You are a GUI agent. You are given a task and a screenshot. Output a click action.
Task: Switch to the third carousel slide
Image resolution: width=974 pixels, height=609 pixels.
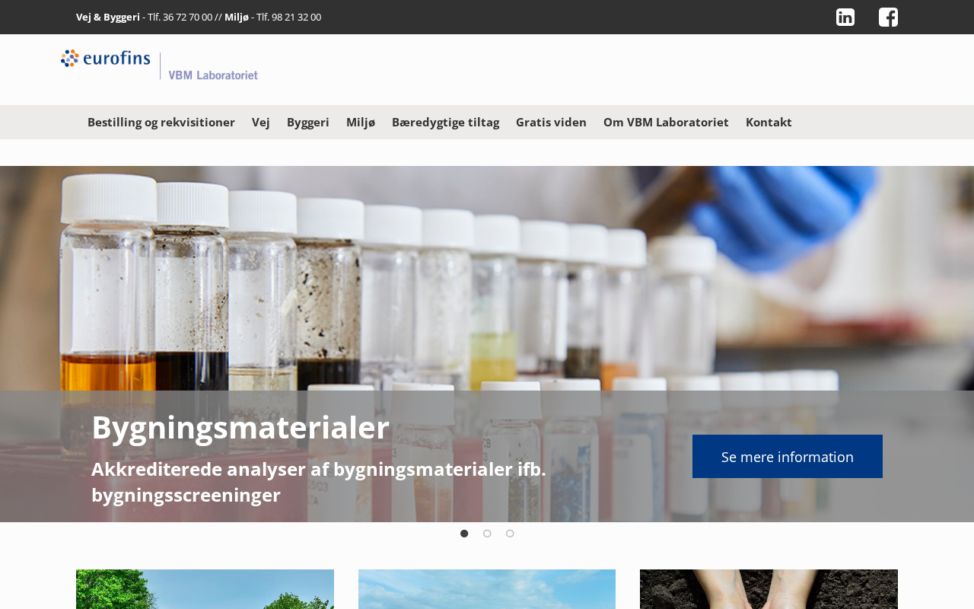tap(510, 534)
